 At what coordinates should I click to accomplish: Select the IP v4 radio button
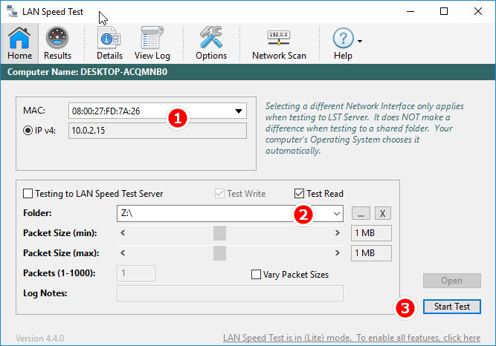coord(28,130)
